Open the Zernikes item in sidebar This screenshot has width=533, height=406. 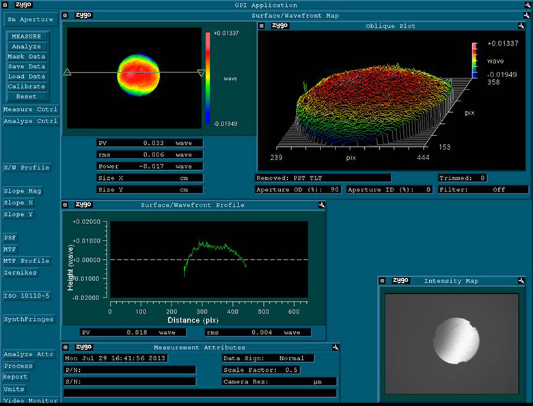click(20, 273)
